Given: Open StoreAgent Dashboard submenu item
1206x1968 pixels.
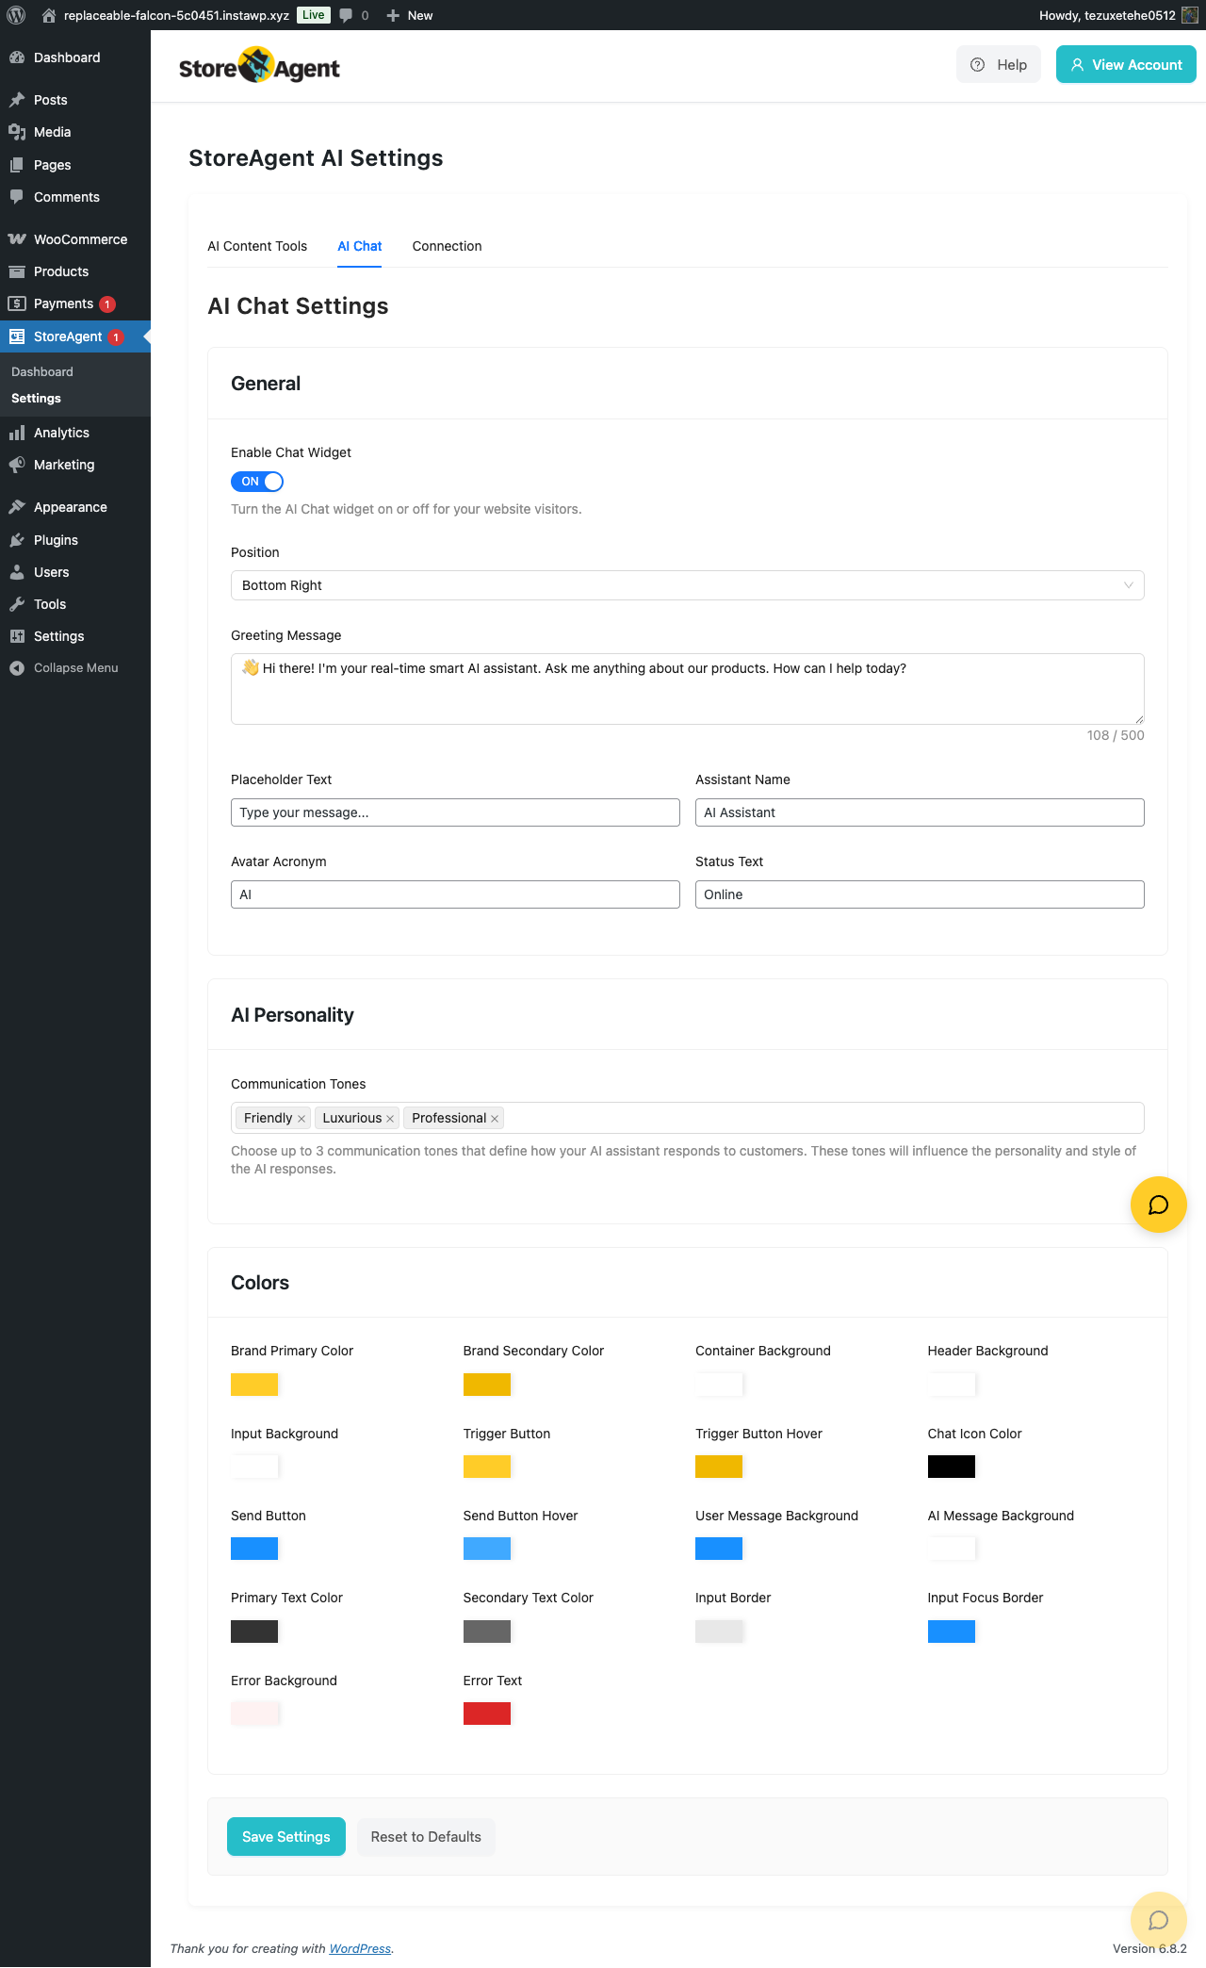Looking at the screenshot, I should (42, 372).
